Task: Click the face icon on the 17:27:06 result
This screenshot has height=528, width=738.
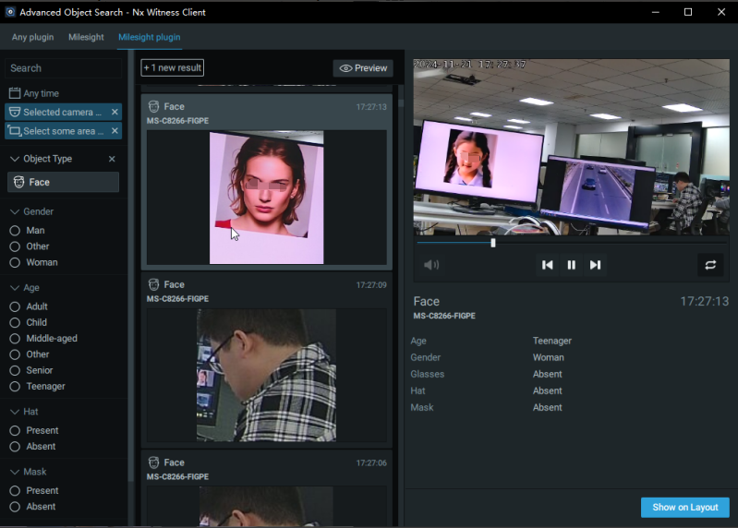Action: (x=153, y=462)
